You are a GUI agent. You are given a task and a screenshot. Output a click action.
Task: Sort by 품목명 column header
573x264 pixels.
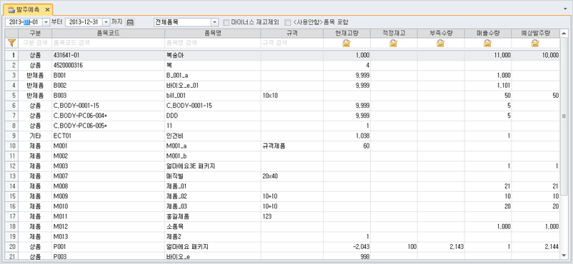213,34
